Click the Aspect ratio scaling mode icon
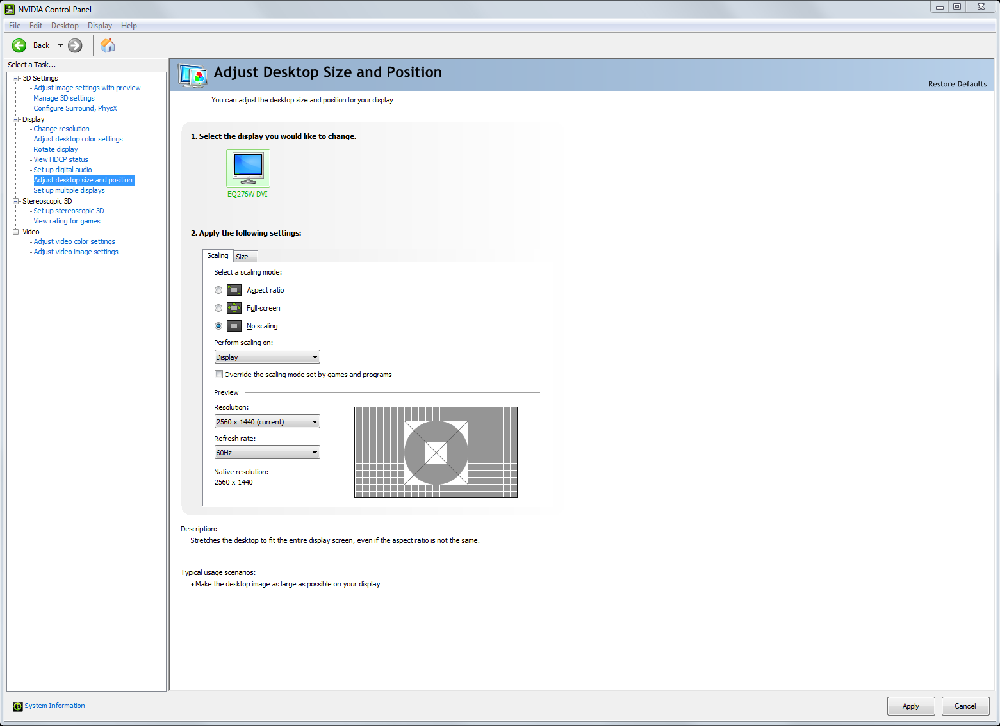Viewport: 1000px width, 726px height. tap(234, 290)
